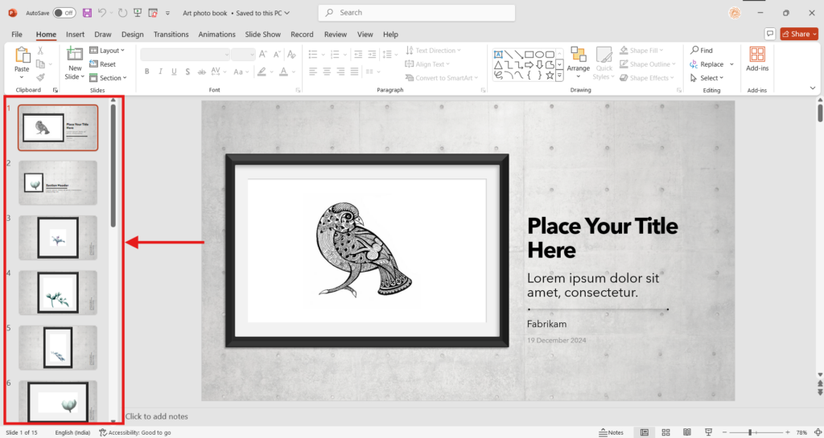The image size is (824, 438).
Task: Open the Notes pane from status bar
Action: pyautogui.click(x=611, y=432)
